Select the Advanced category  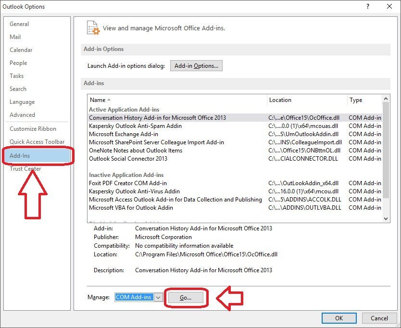click(22, 114)
